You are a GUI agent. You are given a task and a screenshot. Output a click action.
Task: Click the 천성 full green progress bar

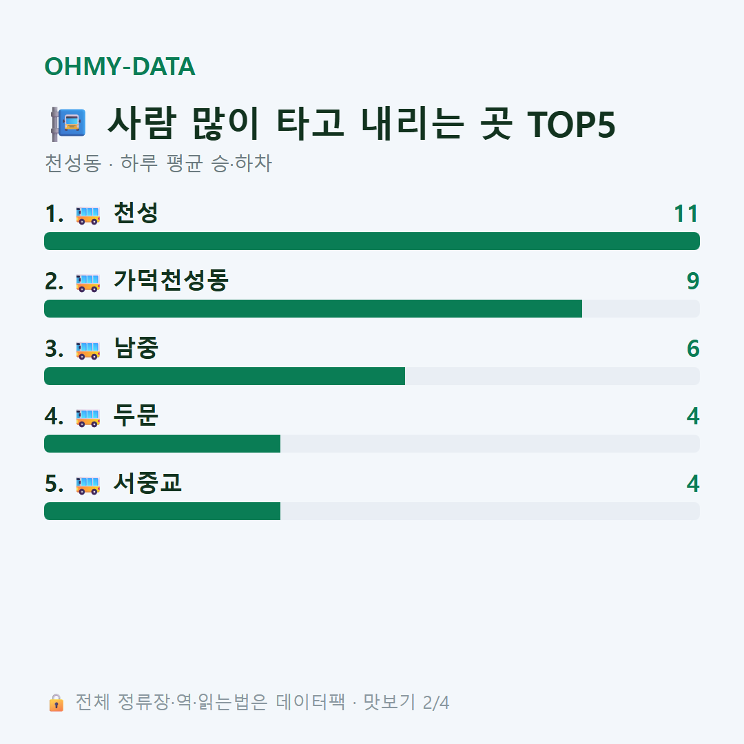372,241
